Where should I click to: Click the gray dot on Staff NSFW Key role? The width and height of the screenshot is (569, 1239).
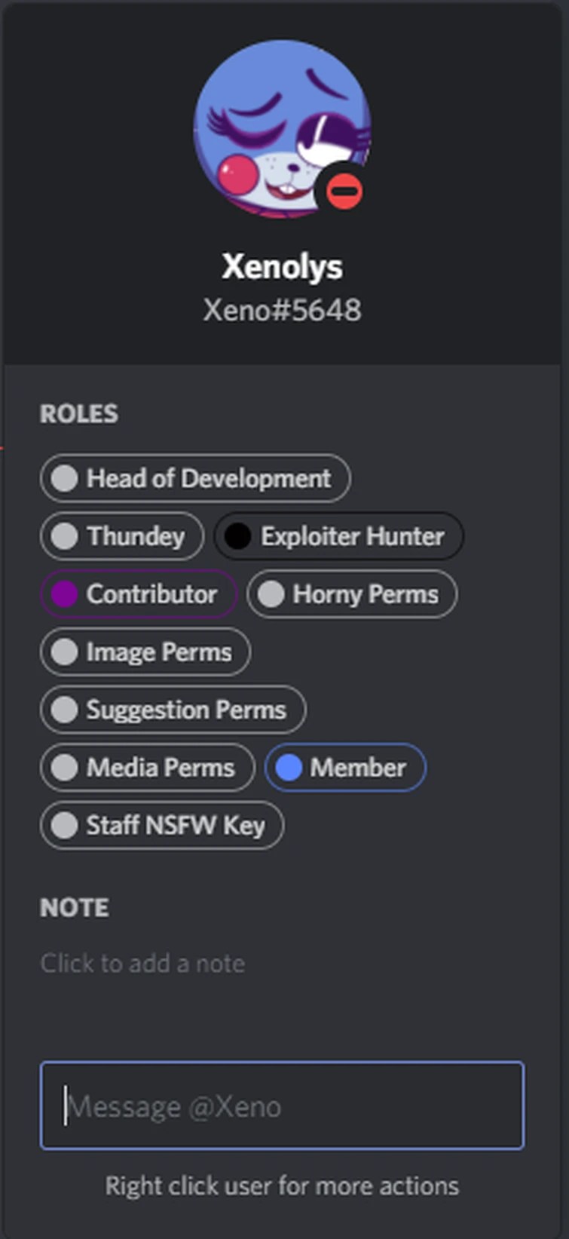coord(65,825)
